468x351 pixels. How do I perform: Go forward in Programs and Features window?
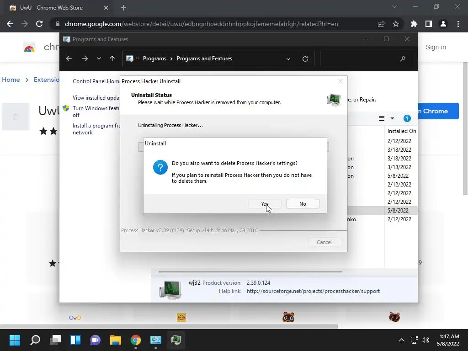85,58
